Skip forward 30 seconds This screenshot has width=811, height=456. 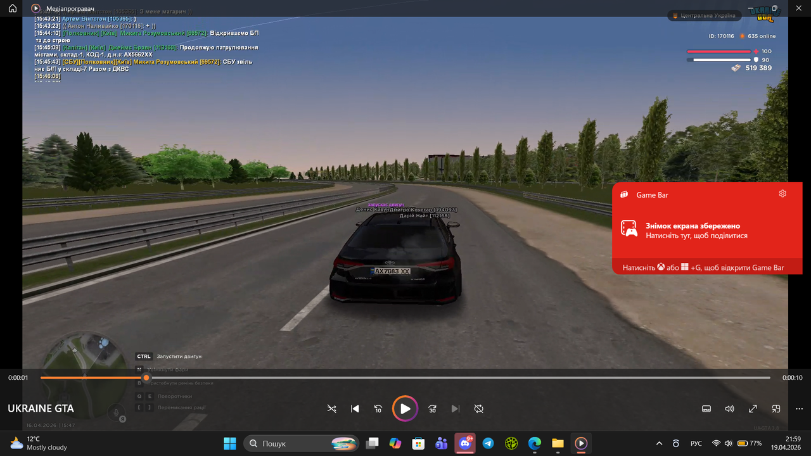432,409
